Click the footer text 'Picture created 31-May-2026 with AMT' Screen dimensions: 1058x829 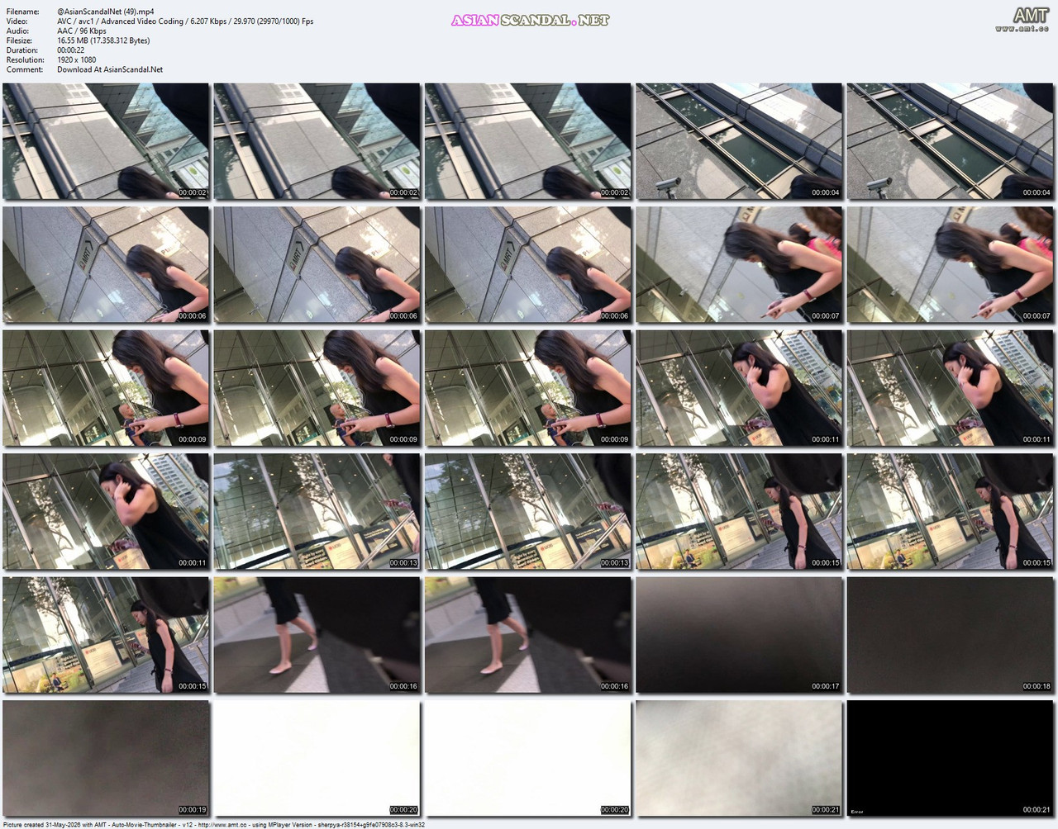[x=55, y=824]
